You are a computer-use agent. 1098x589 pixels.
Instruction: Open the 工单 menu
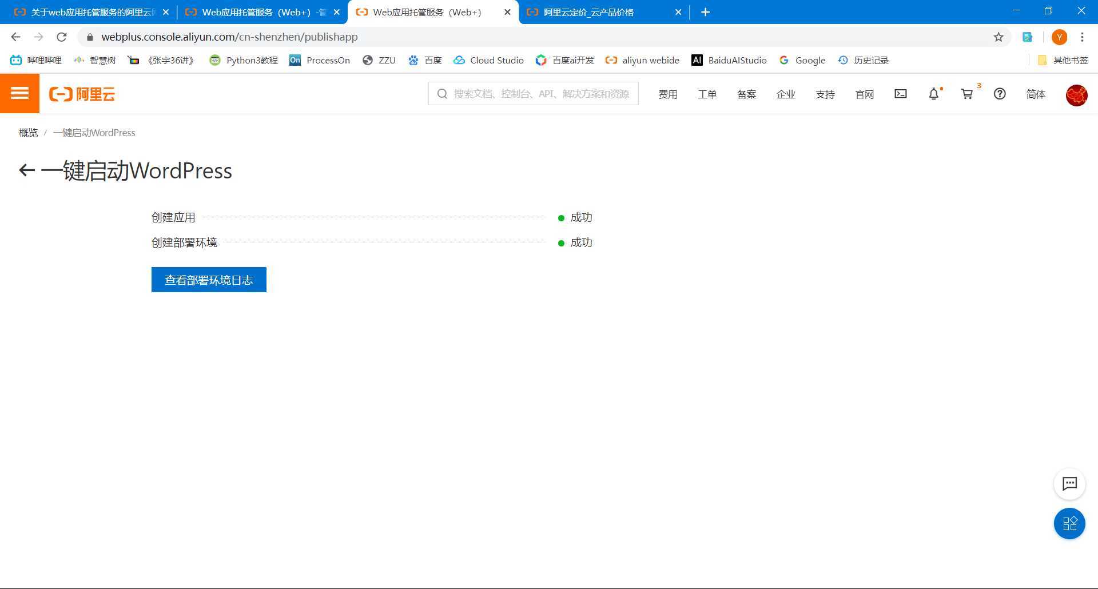point(707,94)
